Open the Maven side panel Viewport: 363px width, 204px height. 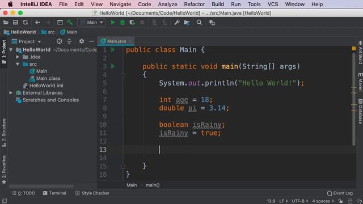tap(360, 82)
